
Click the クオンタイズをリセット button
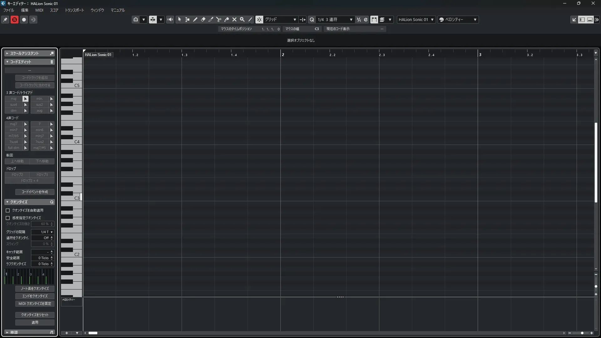click(35, 315)
